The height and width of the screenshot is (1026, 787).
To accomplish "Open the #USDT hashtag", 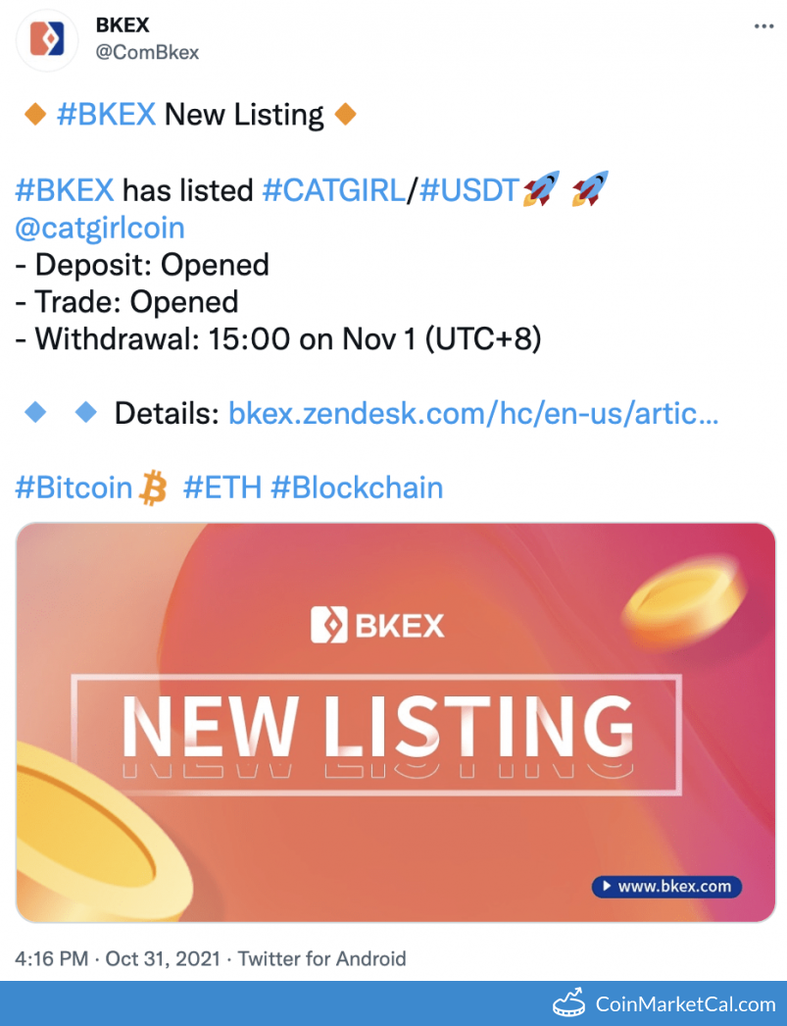I will point(469,189).
